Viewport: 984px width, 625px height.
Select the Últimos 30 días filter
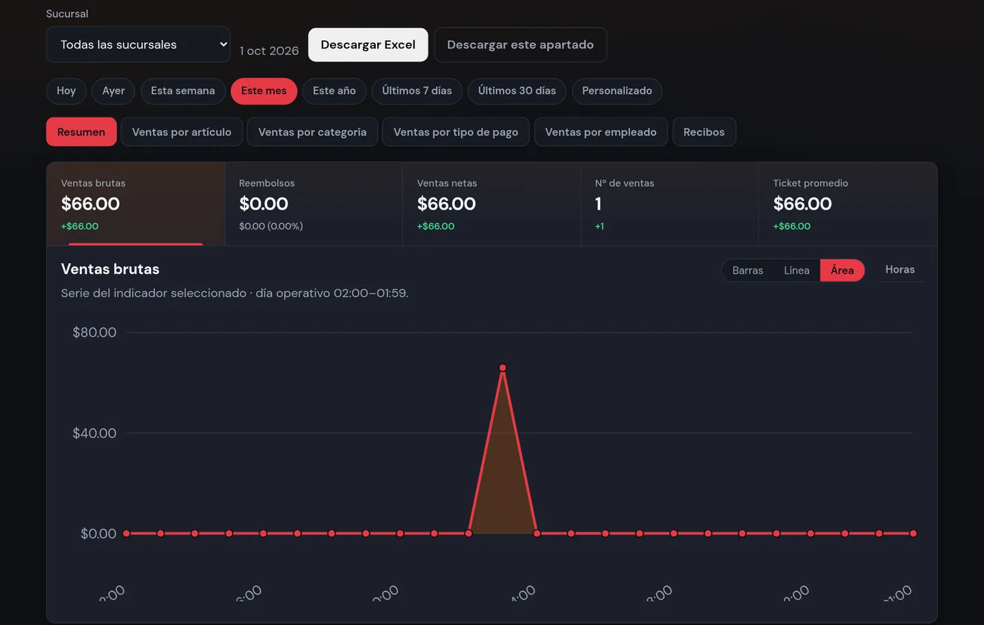(517, 91)
